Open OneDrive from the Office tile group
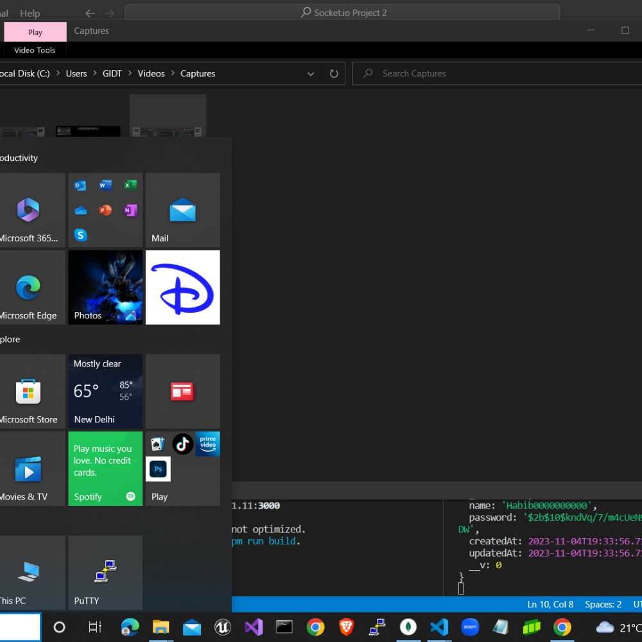 tap(80, 211)
